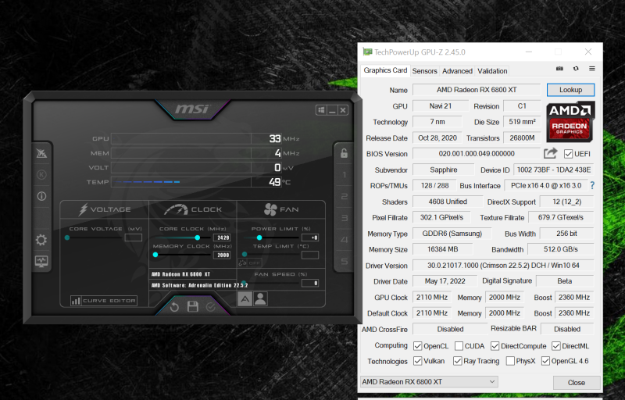Toggle the Afterburner profile lock icon
Image resolution: width=625 pixels, height=400 pixels.
click(344, 153)
